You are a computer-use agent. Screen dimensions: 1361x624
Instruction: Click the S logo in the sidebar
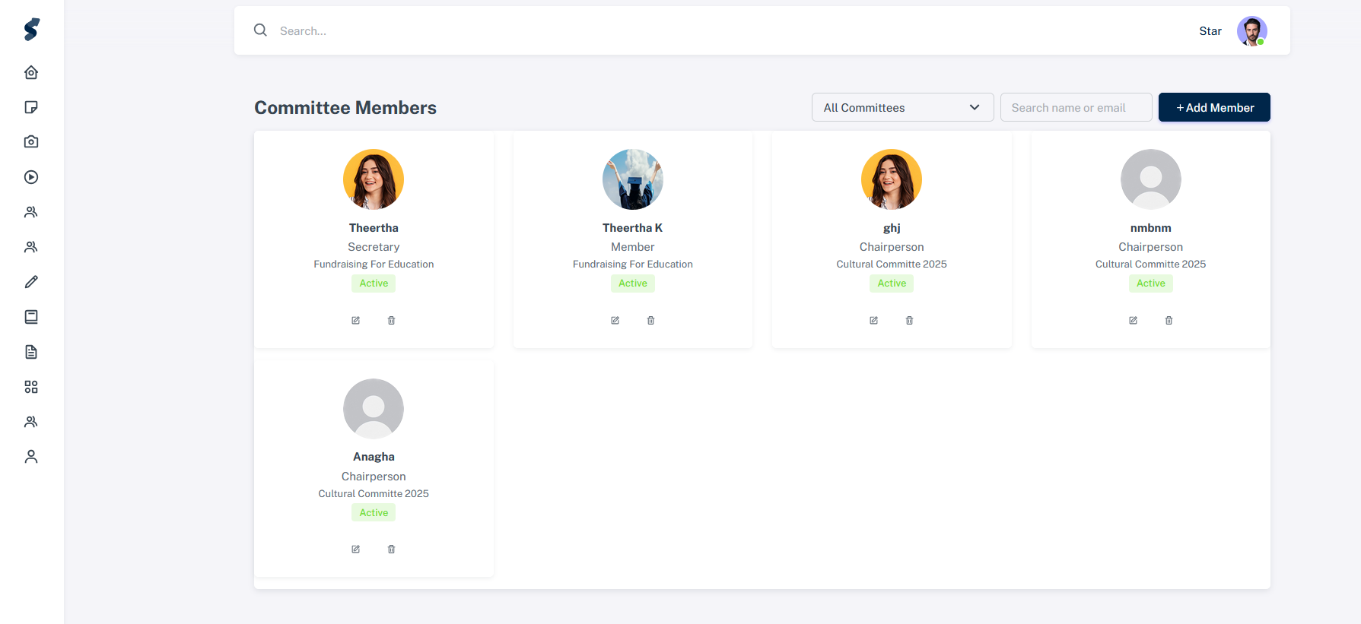point(31,30)
